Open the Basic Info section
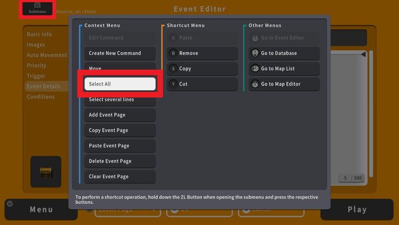399x225 pixels. pos(39,34)
